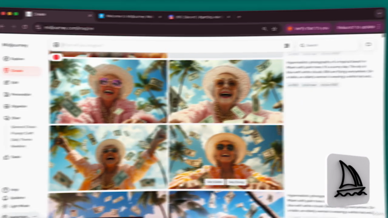Close the Welcome to Midjourney tab
388x218 pixels.
point(160,17)
